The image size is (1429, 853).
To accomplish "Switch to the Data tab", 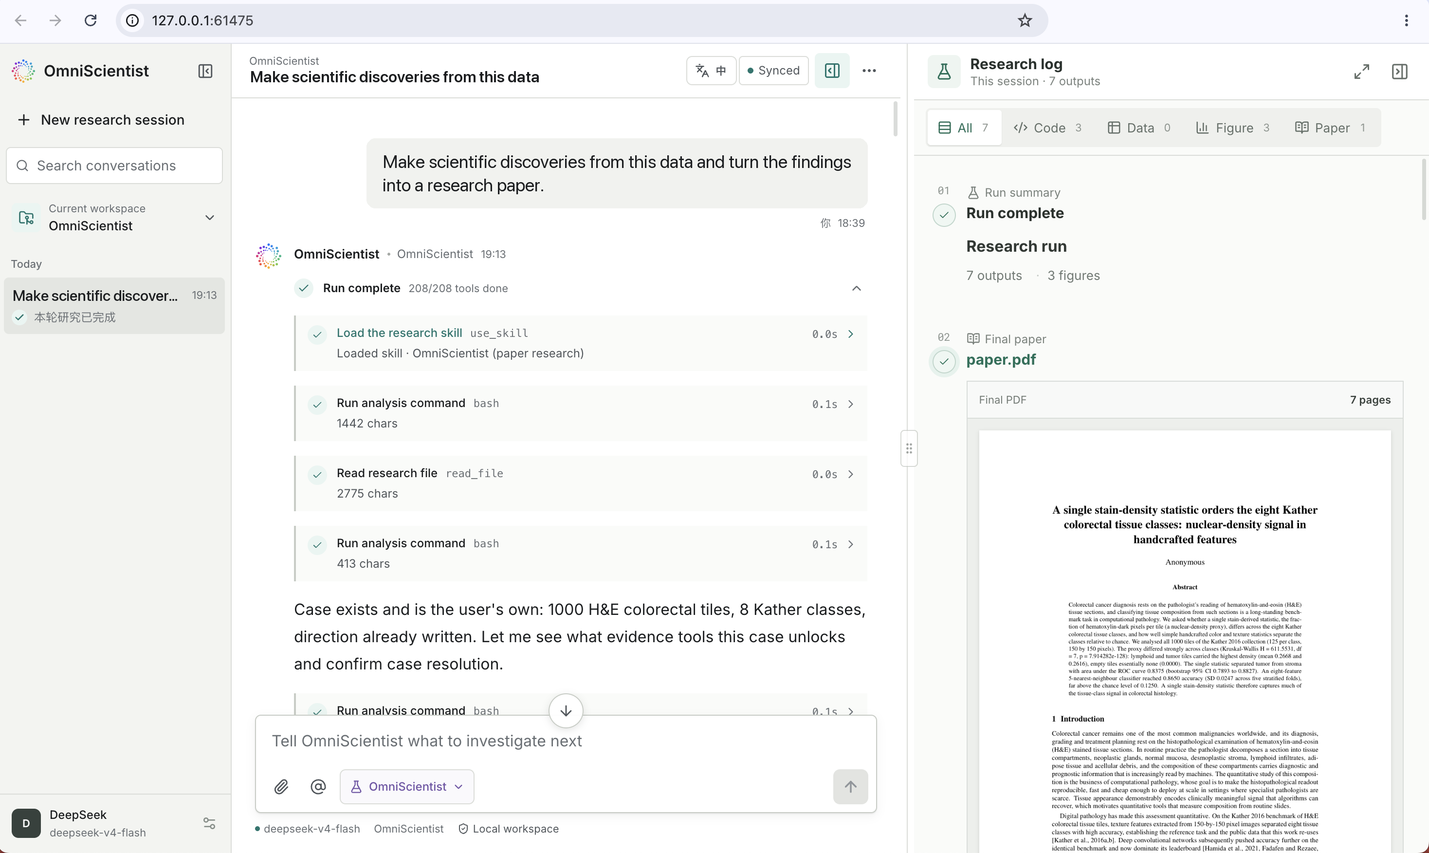I will click(1138, 128).
